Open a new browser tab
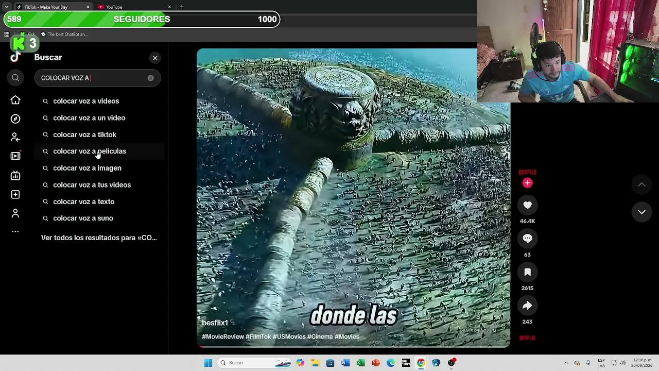The image size is (659, 371). pos(182,7)
